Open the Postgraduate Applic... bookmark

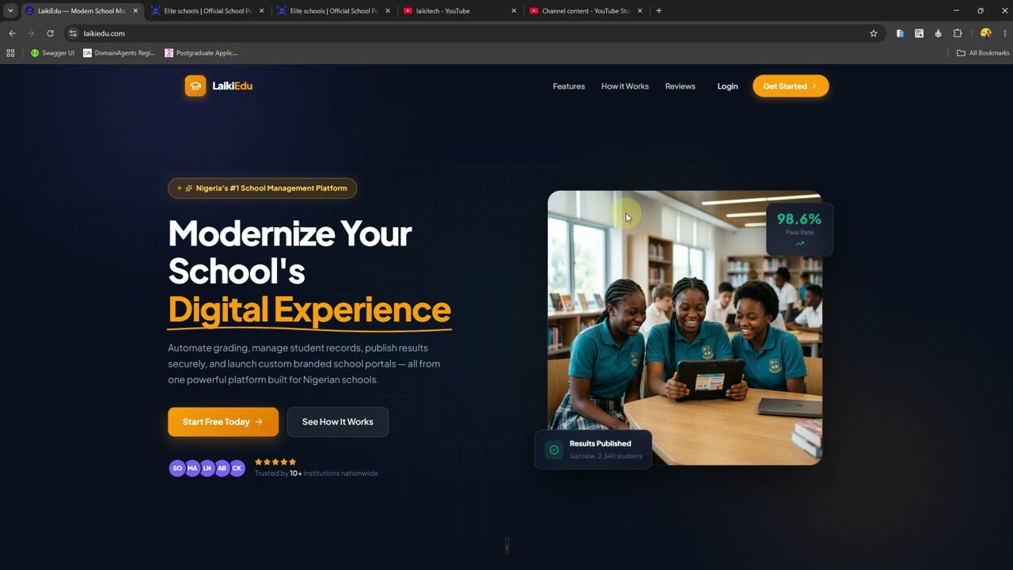pyautogui.click(x=201, y=53)
